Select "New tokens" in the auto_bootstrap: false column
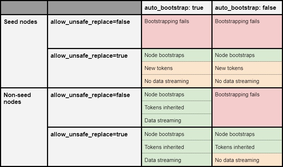Screen dimensions: 283x167 (229, 68)
